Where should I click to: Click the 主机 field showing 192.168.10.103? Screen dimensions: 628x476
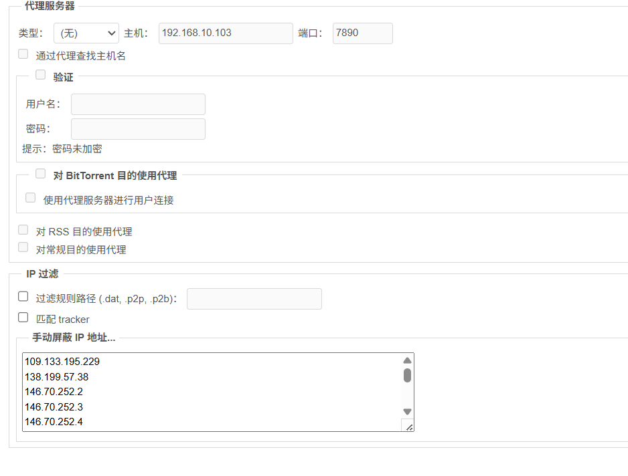[x=226, y=33]
